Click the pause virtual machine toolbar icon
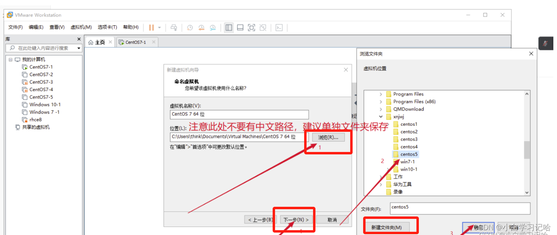557x235 pixels. (x=151, y=27)
